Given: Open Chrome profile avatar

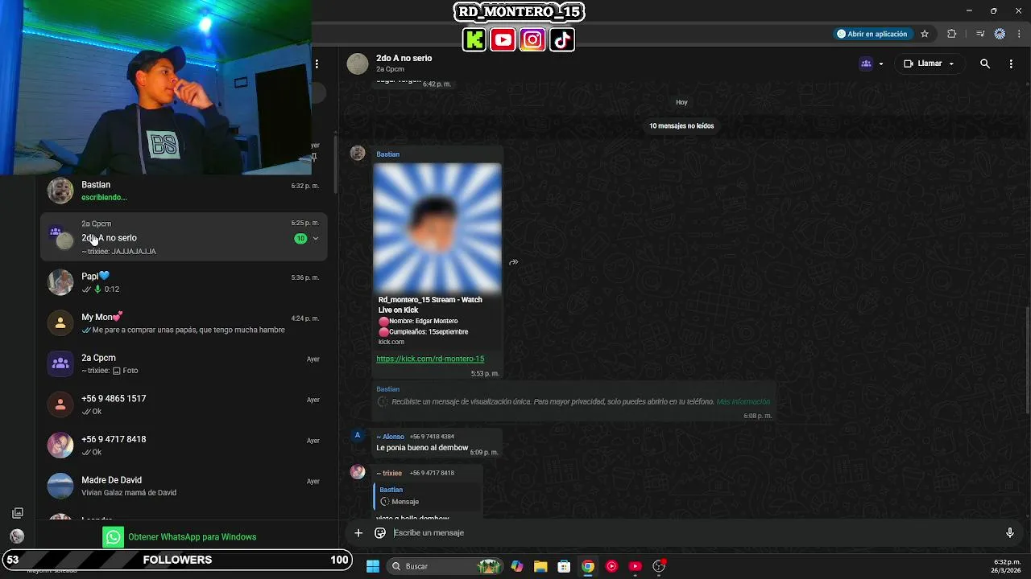Looking at the screenshot, I should point(1000,34).
